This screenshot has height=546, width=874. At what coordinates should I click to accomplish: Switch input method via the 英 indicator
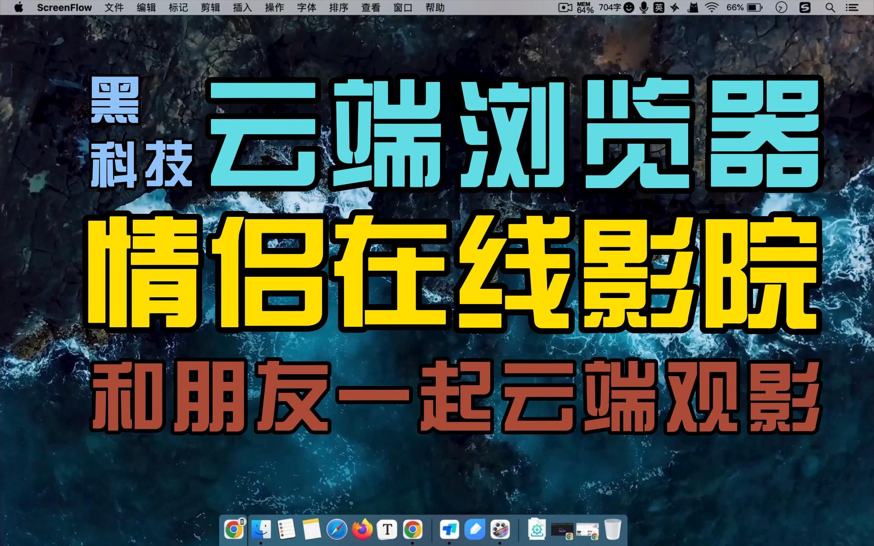[x=660, y=8]
